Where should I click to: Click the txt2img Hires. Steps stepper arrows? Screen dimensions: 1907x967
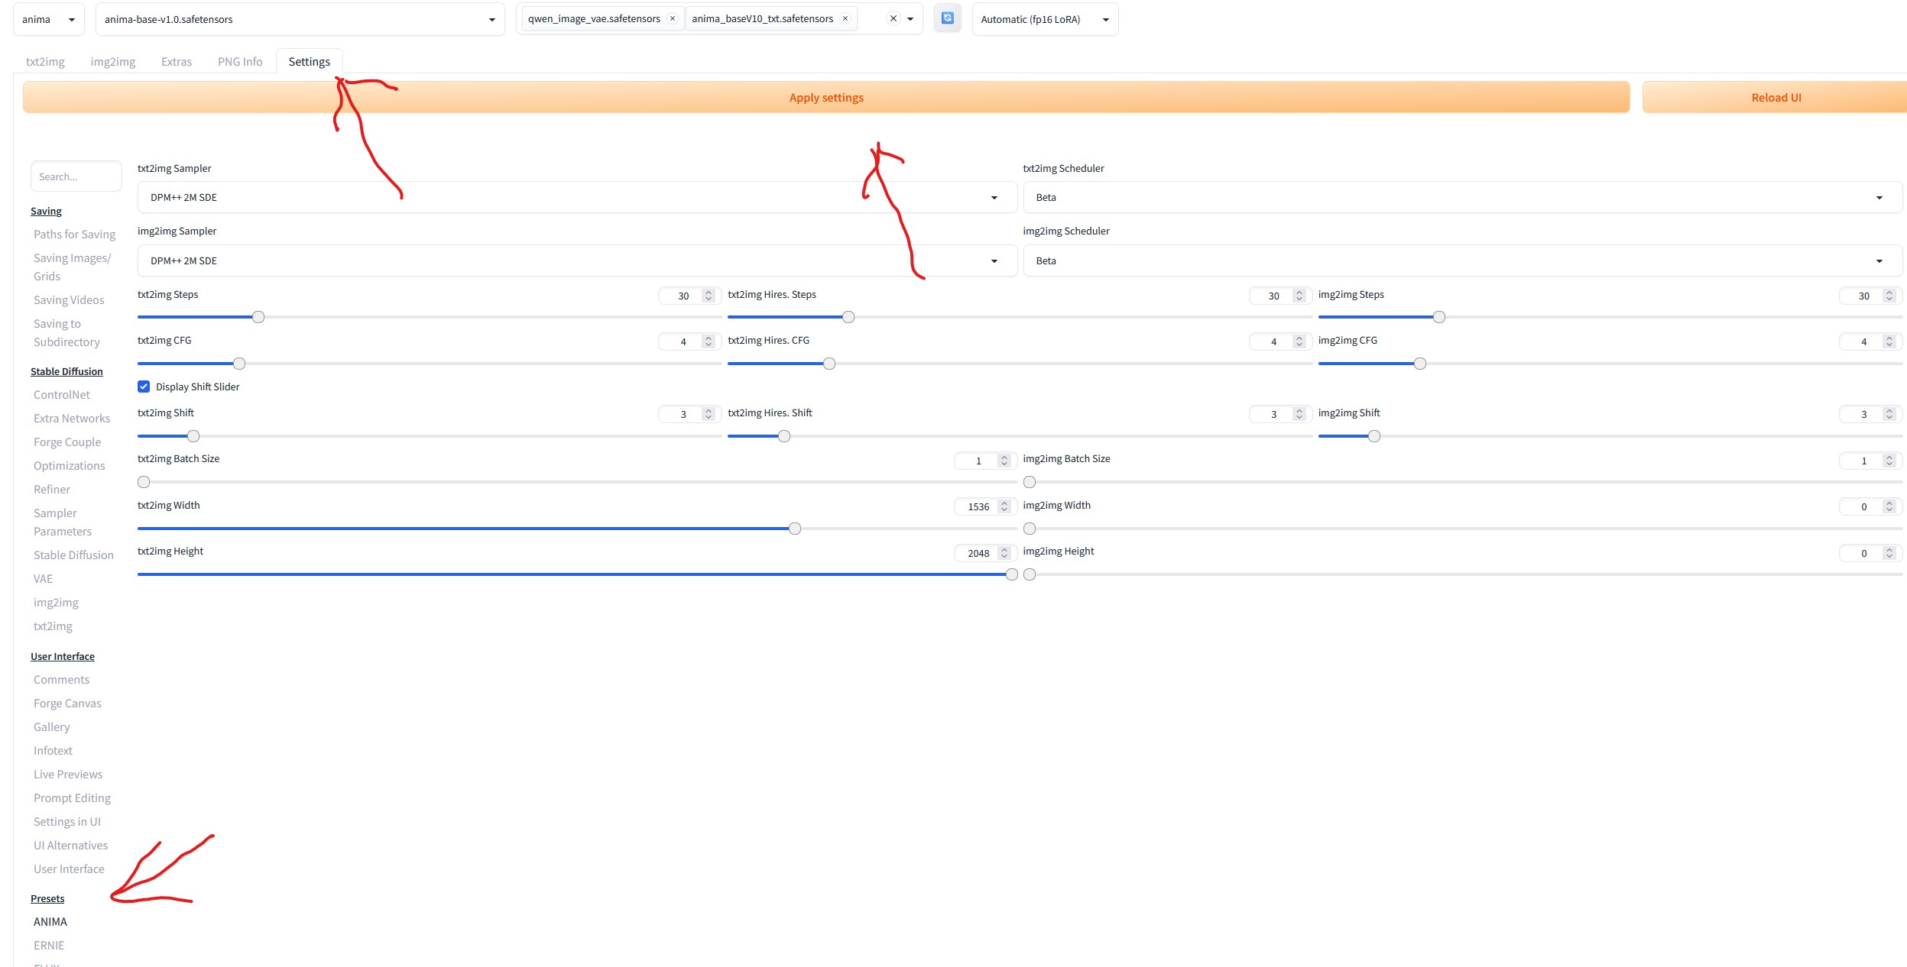pos(1299,296)
